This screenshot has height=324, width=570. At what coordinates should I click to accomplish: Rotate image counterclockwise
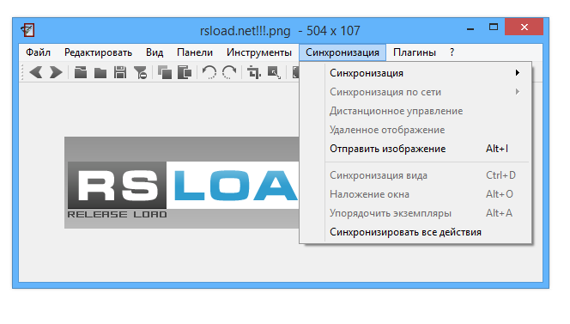[x=209, y=72]
